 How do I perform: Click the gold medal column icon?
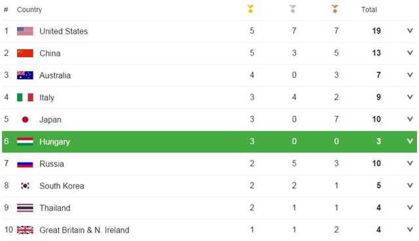coord(250,9)
